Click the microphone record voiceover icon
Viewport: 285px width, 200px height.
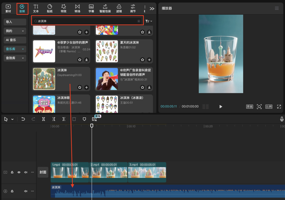282,119
